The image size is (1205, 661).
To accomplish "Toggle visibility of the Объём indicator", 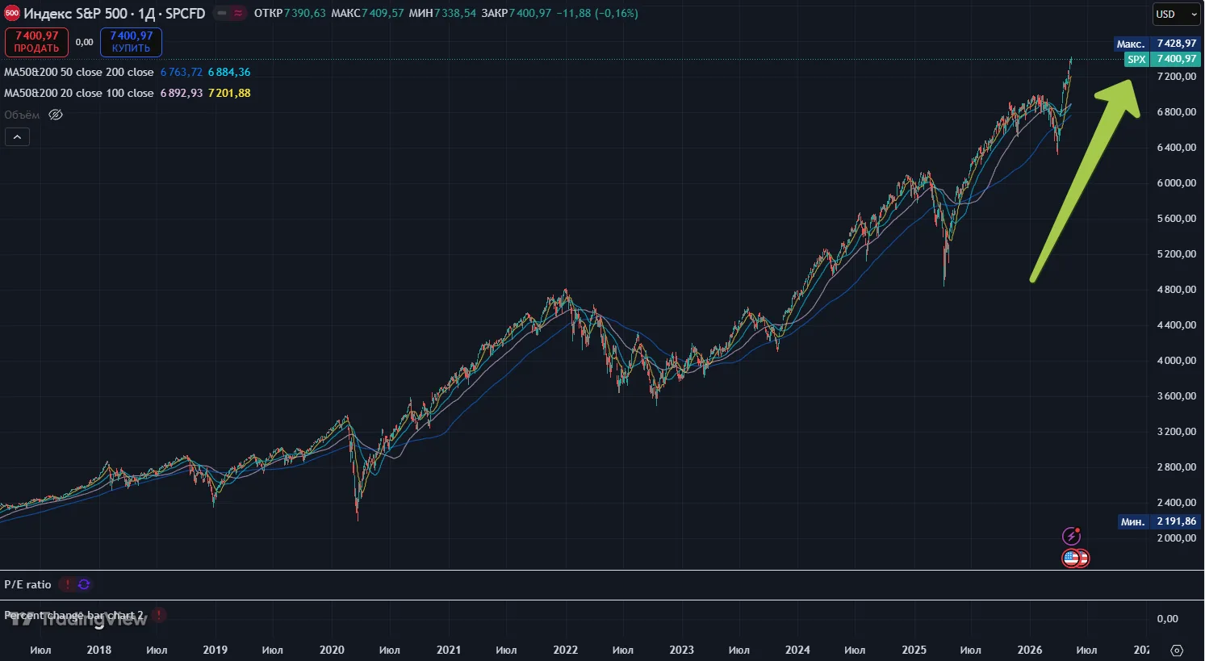I will (x=56, y=115).
